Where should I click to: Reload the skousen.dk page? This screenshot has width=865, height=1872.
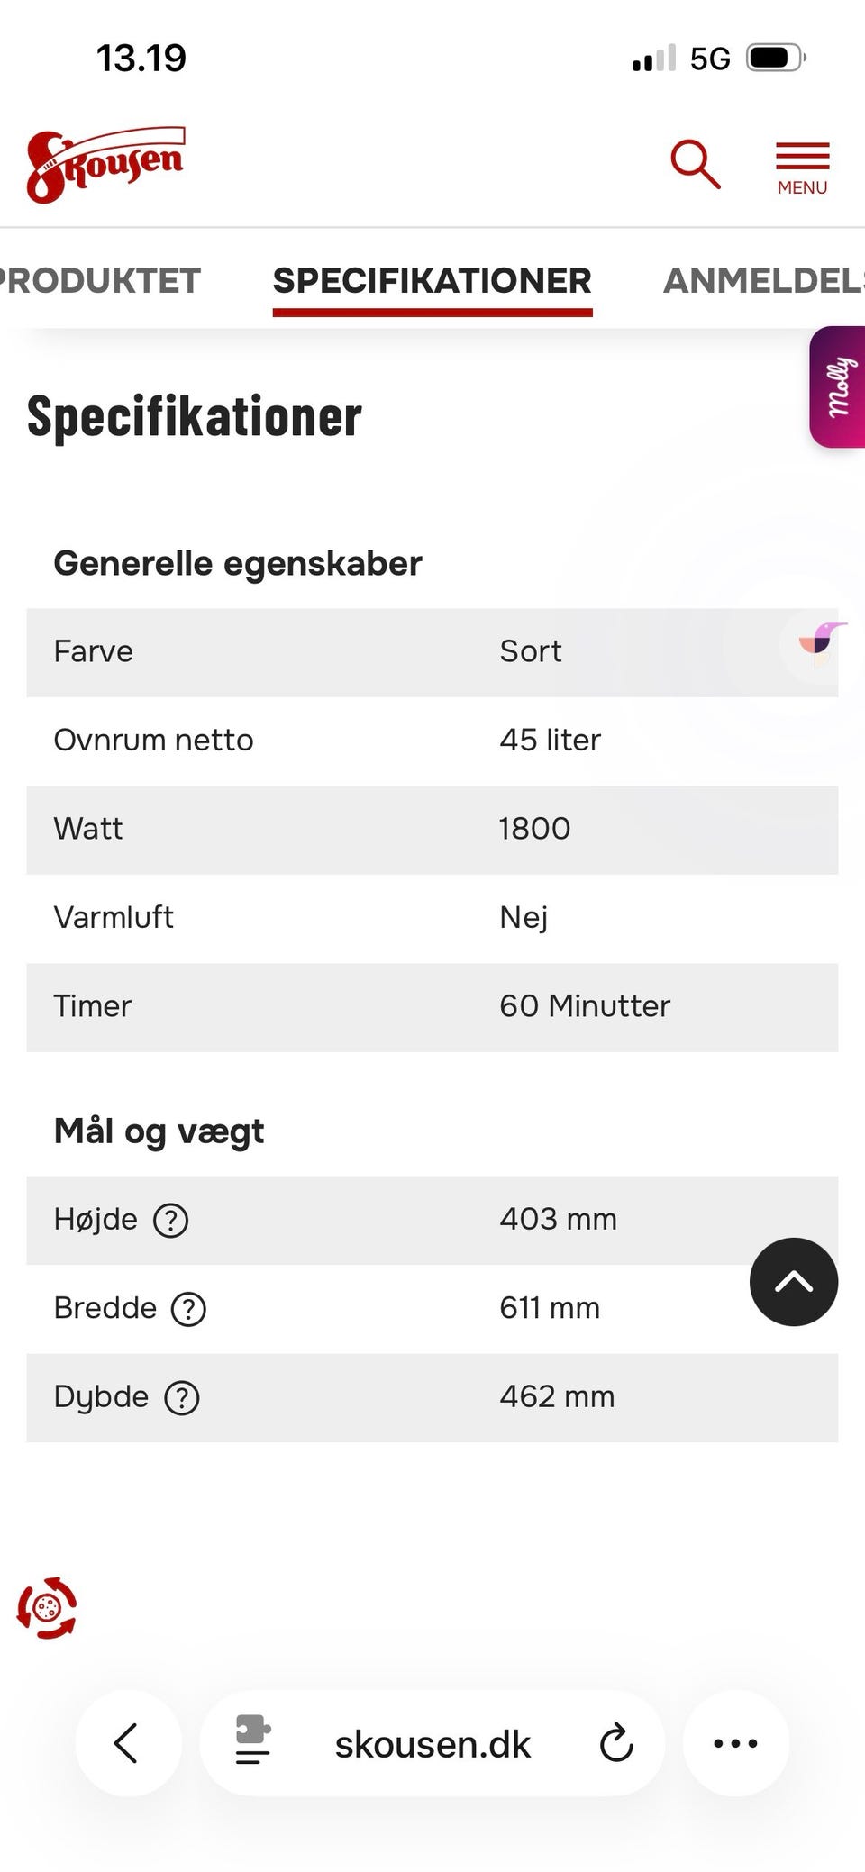[x=616, y=1742]
